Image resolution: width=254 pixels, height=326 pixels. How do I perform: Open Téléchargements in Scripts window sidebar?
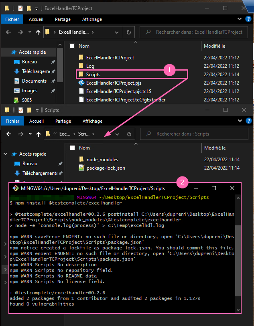pos(36,173)
